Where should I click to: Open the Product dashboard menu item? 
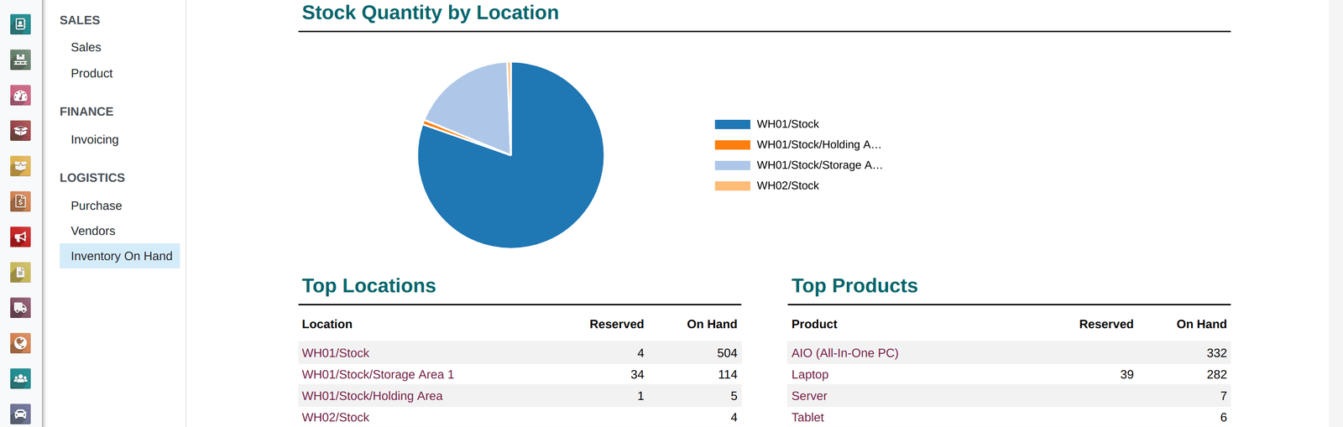coord(91,74)
